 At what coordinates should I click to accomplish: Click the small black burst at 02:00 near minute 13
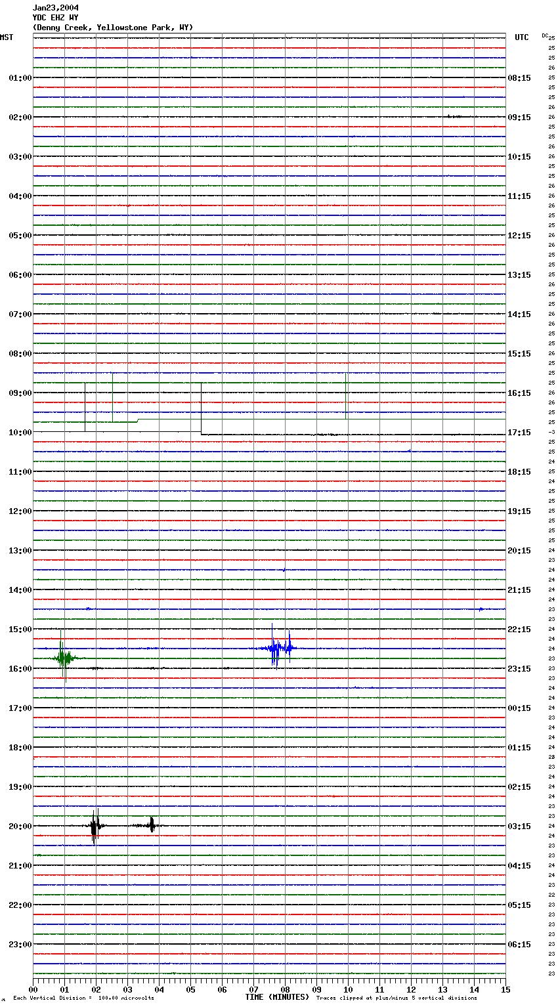point(454,117)
